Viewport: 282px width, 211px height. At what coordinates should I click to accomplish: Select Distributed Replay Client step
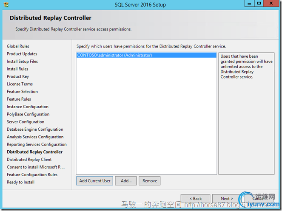[29, 159]
